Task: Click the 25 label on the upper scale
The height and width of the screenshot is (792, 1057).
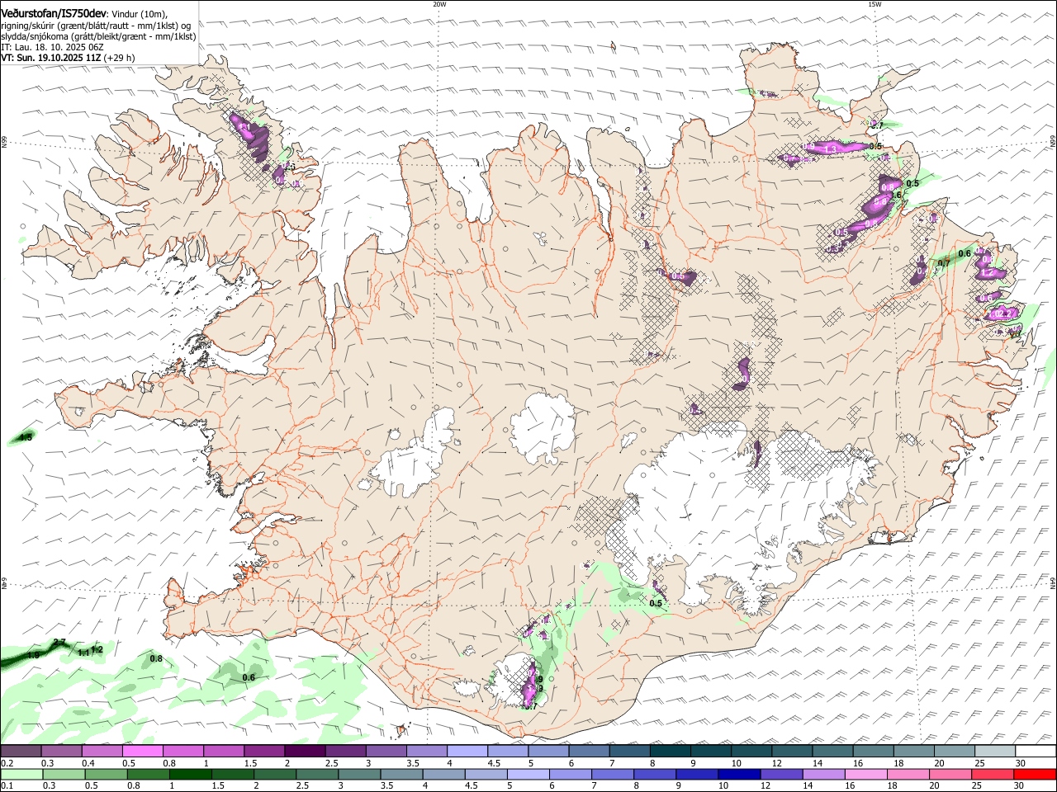Action: pos(979,763)
